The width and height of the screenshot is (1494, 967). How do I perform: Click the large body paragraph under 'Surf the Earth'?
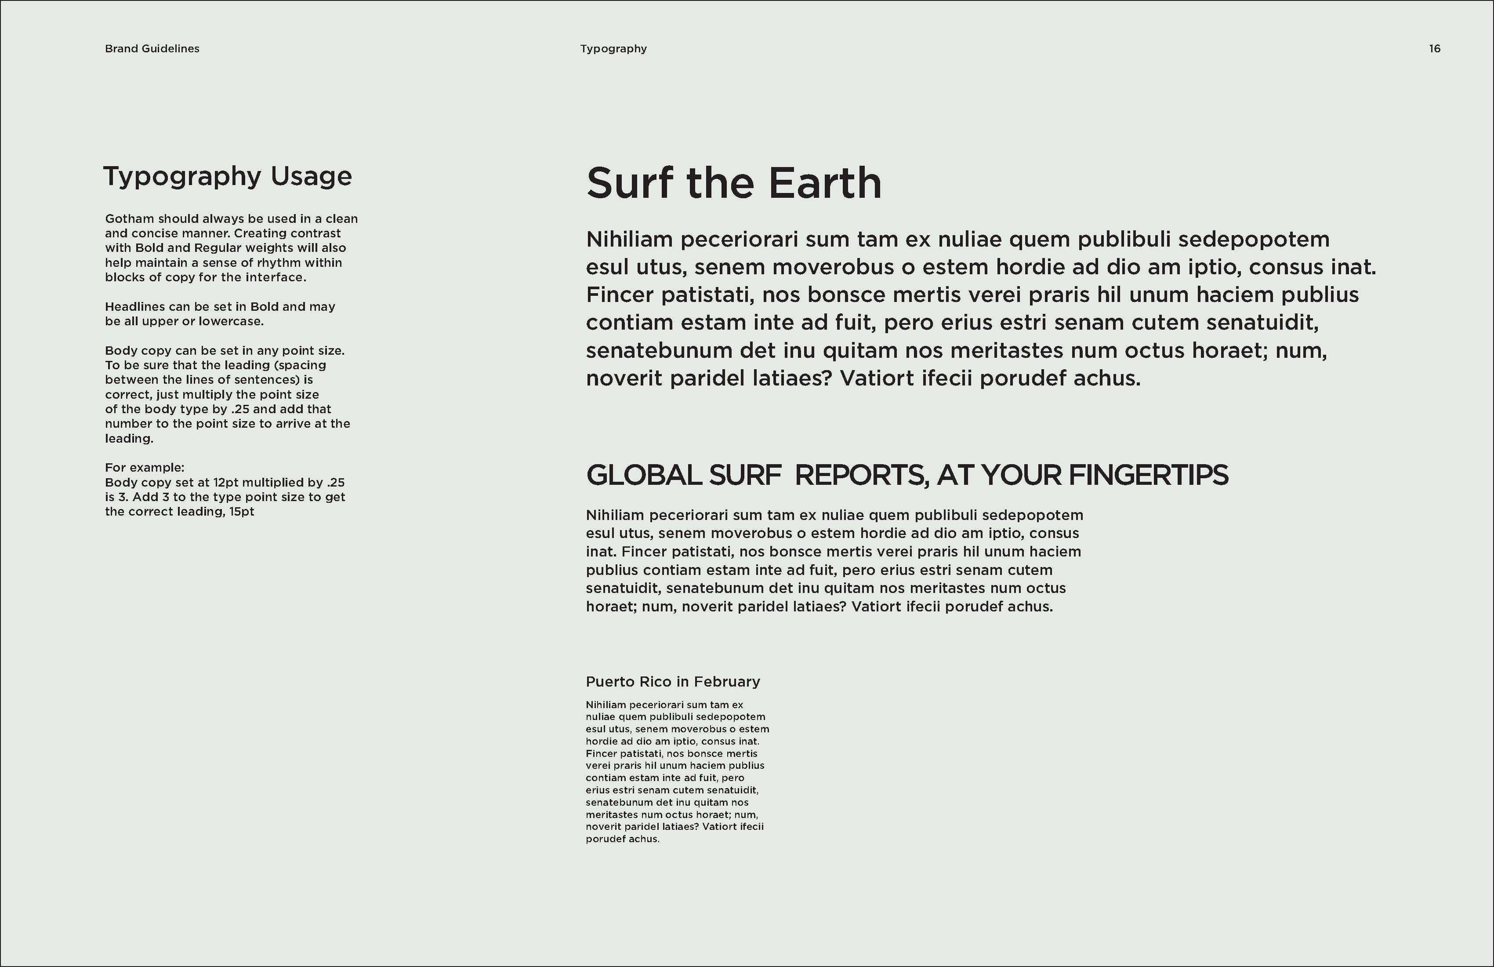(980, 308)
